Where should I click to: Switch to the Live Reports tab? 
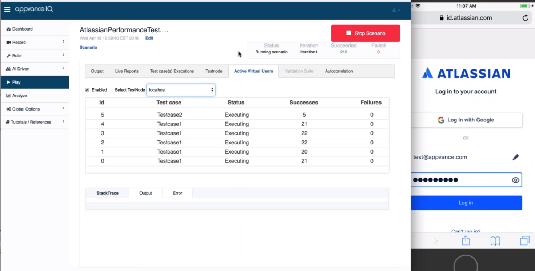coord(127,71)
